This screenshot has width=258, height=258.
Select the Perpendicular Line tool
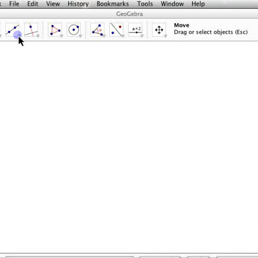31,29
